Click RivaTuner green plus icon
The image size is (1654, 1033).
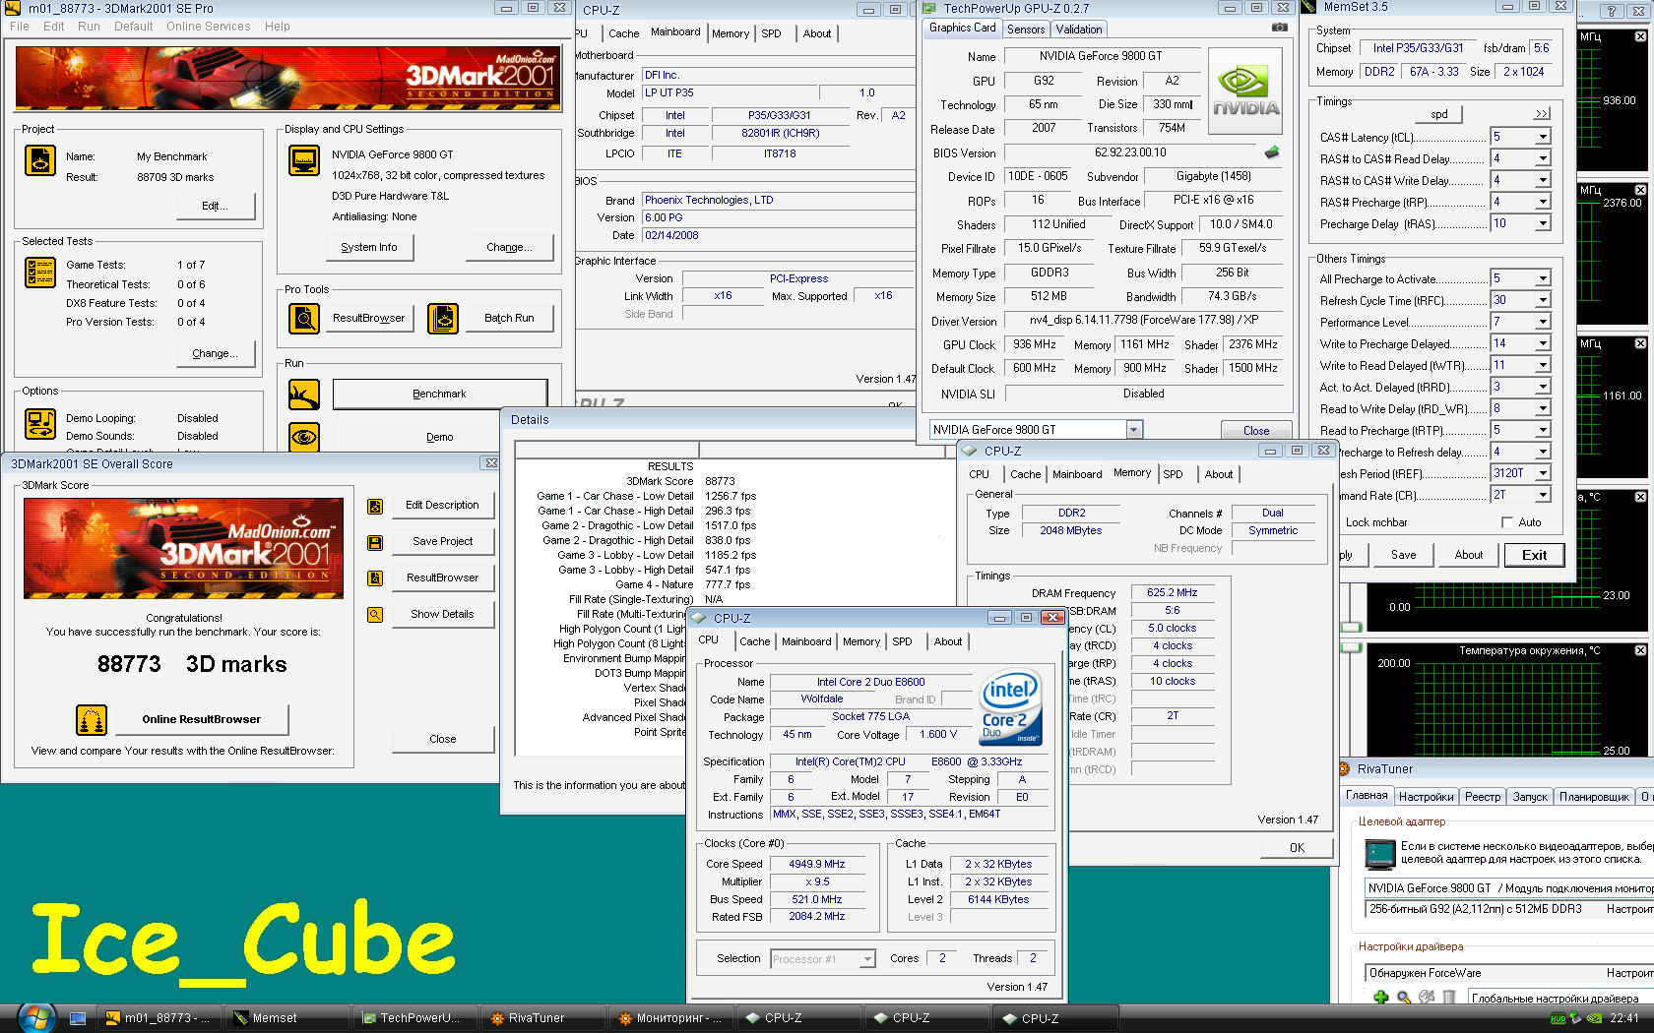(1381, 998)
